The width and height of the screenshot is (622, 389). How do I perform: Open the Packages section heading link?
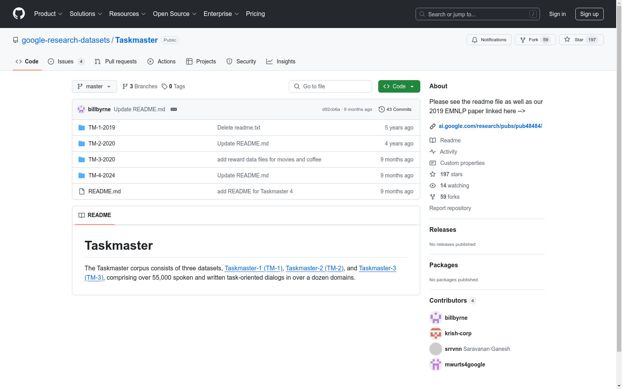444,265
